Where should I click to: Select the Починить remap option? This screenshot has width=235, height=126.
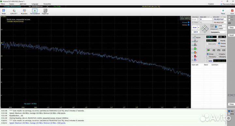pyautogui.click(x=208, y=57)
